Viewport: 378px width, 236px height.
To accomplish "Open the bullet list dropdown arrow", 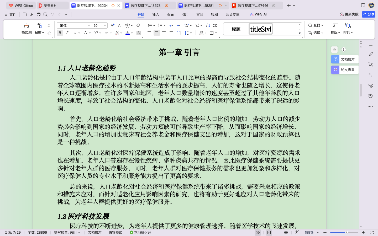I will [154, 26].
